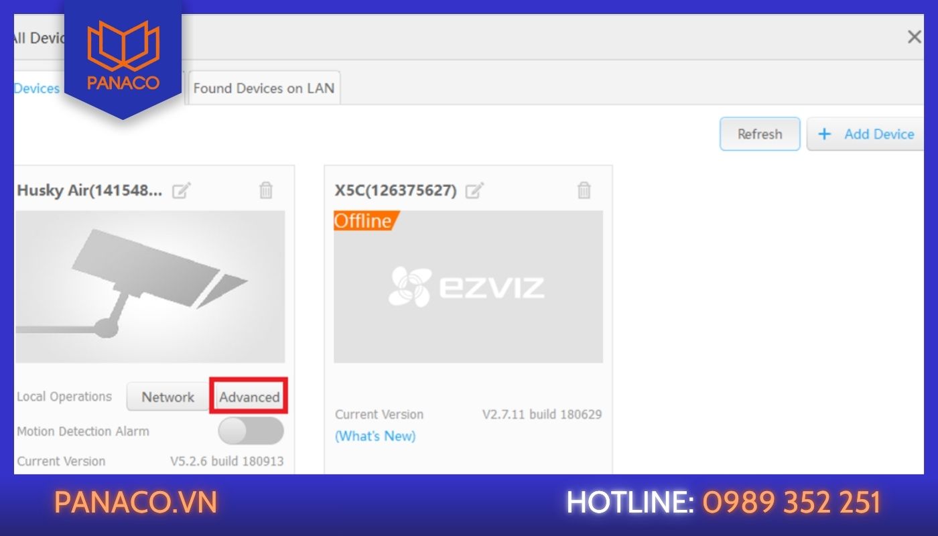Open Add Device dialog
Viewport: 938px width, 536px height.
tap(866, 134)
